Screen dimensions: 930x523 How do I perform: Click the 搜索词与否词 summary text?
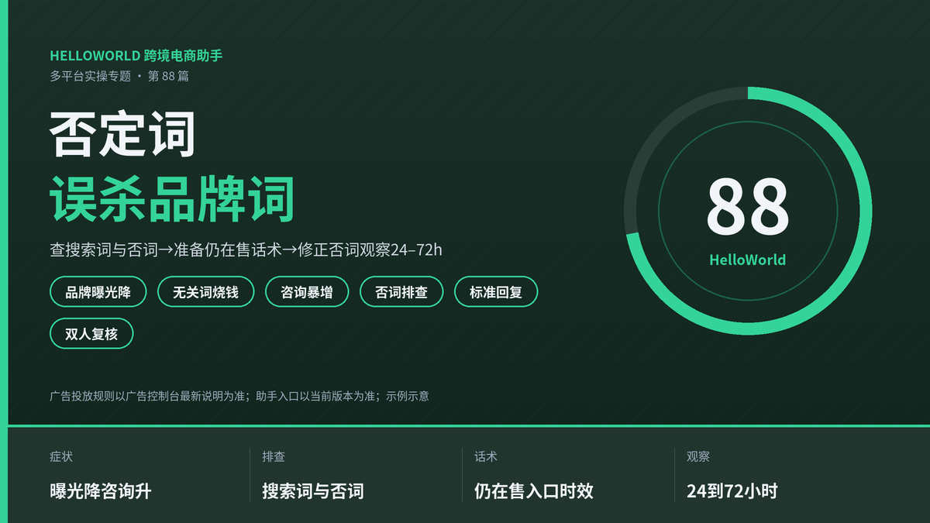[x=312, y=491]
